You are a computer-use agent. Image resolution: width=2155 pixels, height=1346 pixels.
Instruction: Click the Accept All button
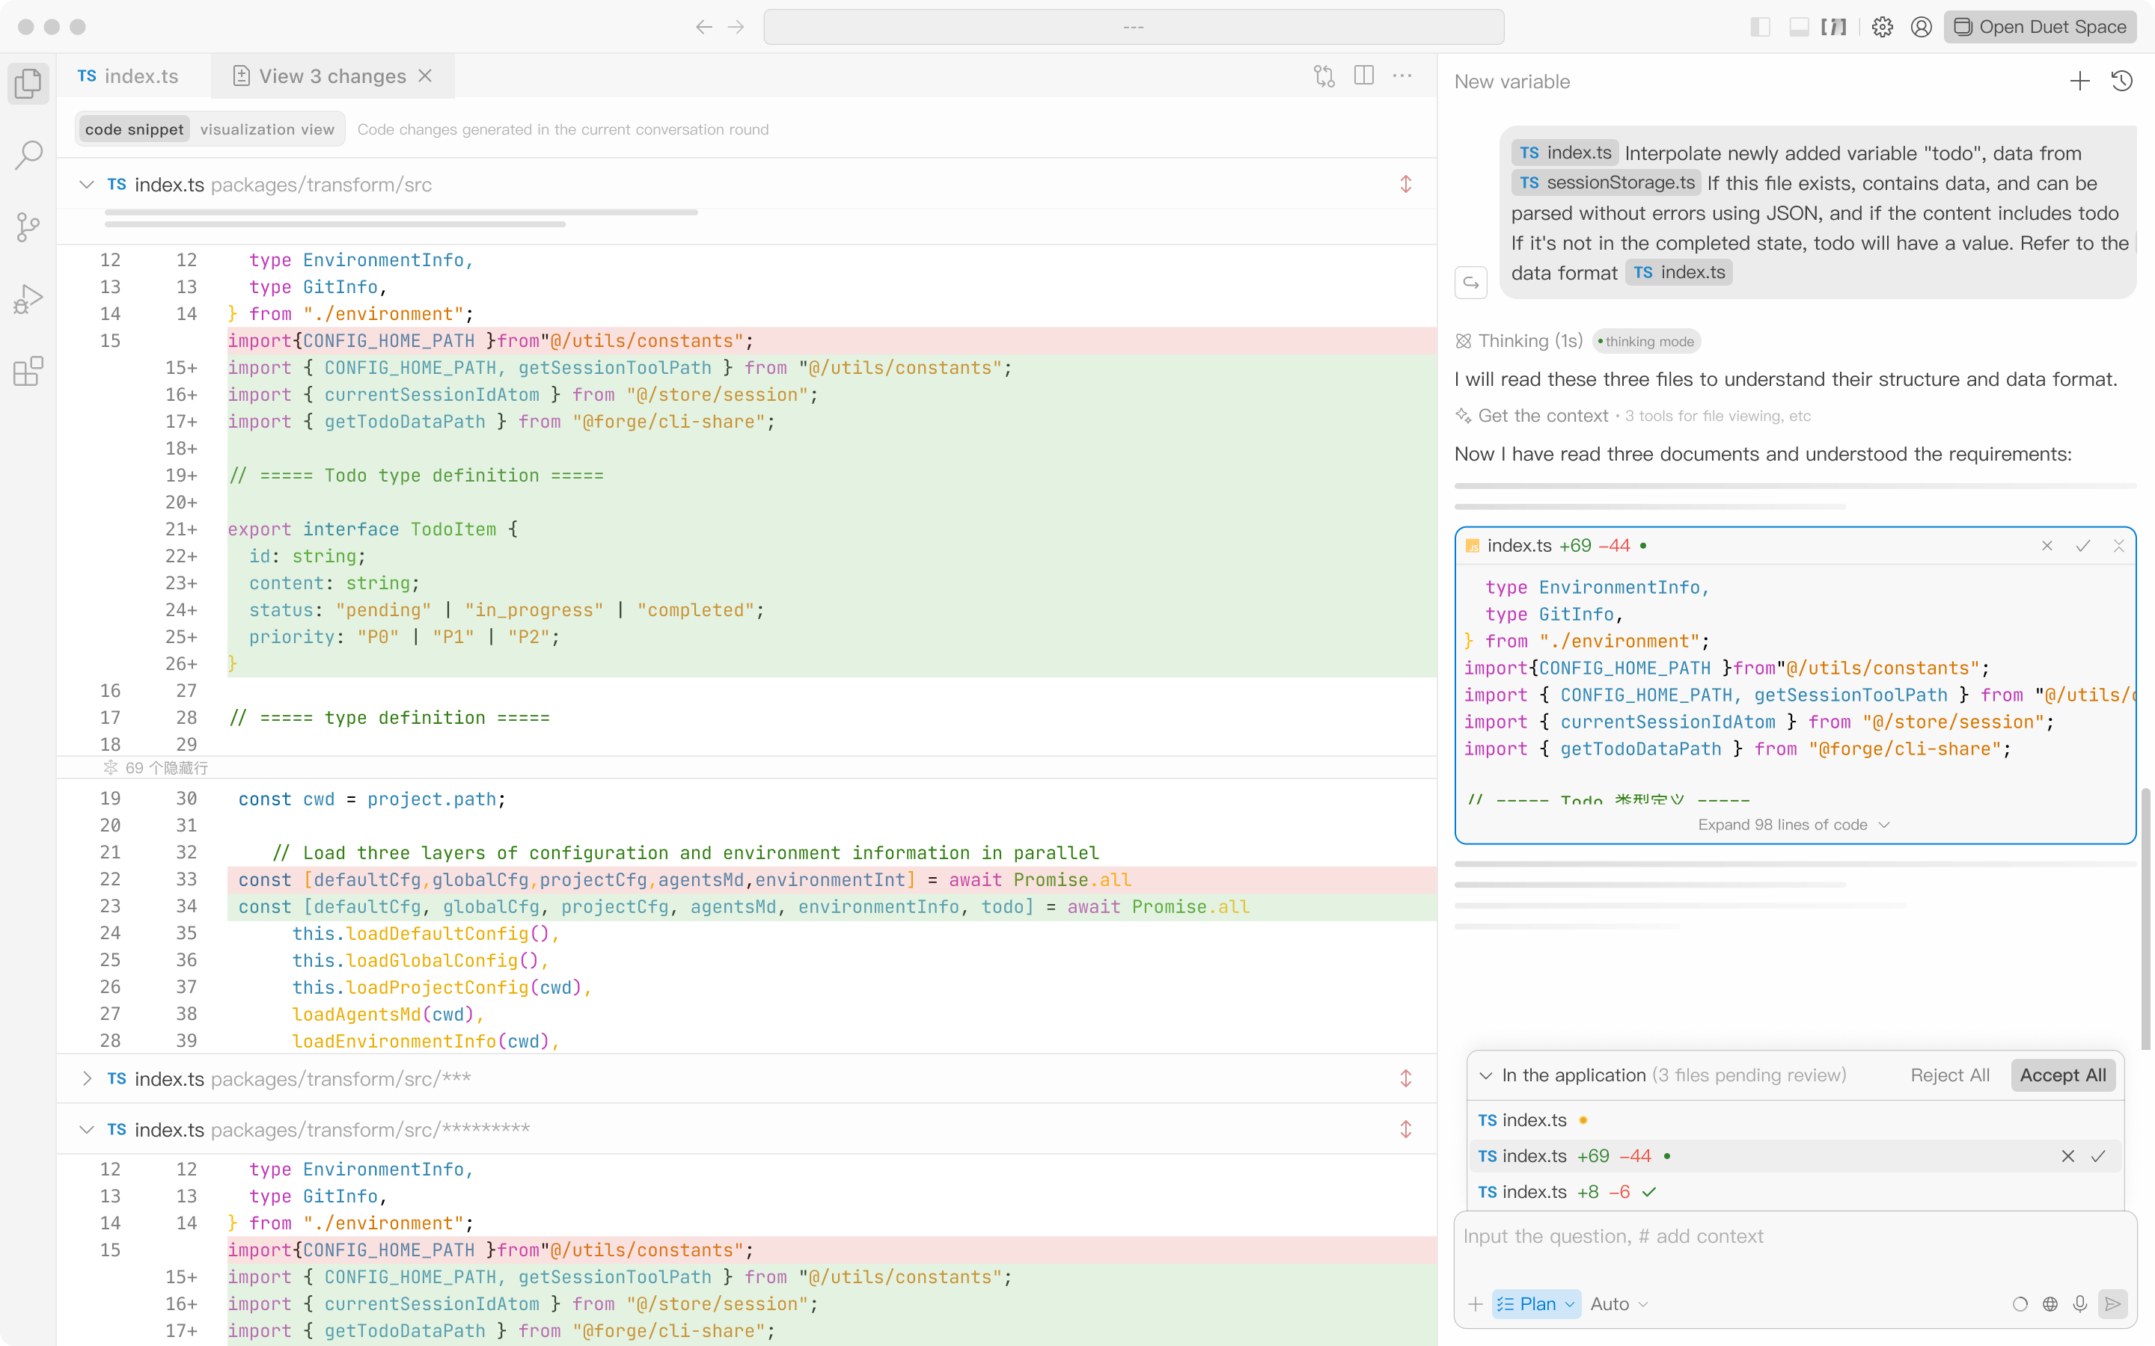tap(2063, 1075)
